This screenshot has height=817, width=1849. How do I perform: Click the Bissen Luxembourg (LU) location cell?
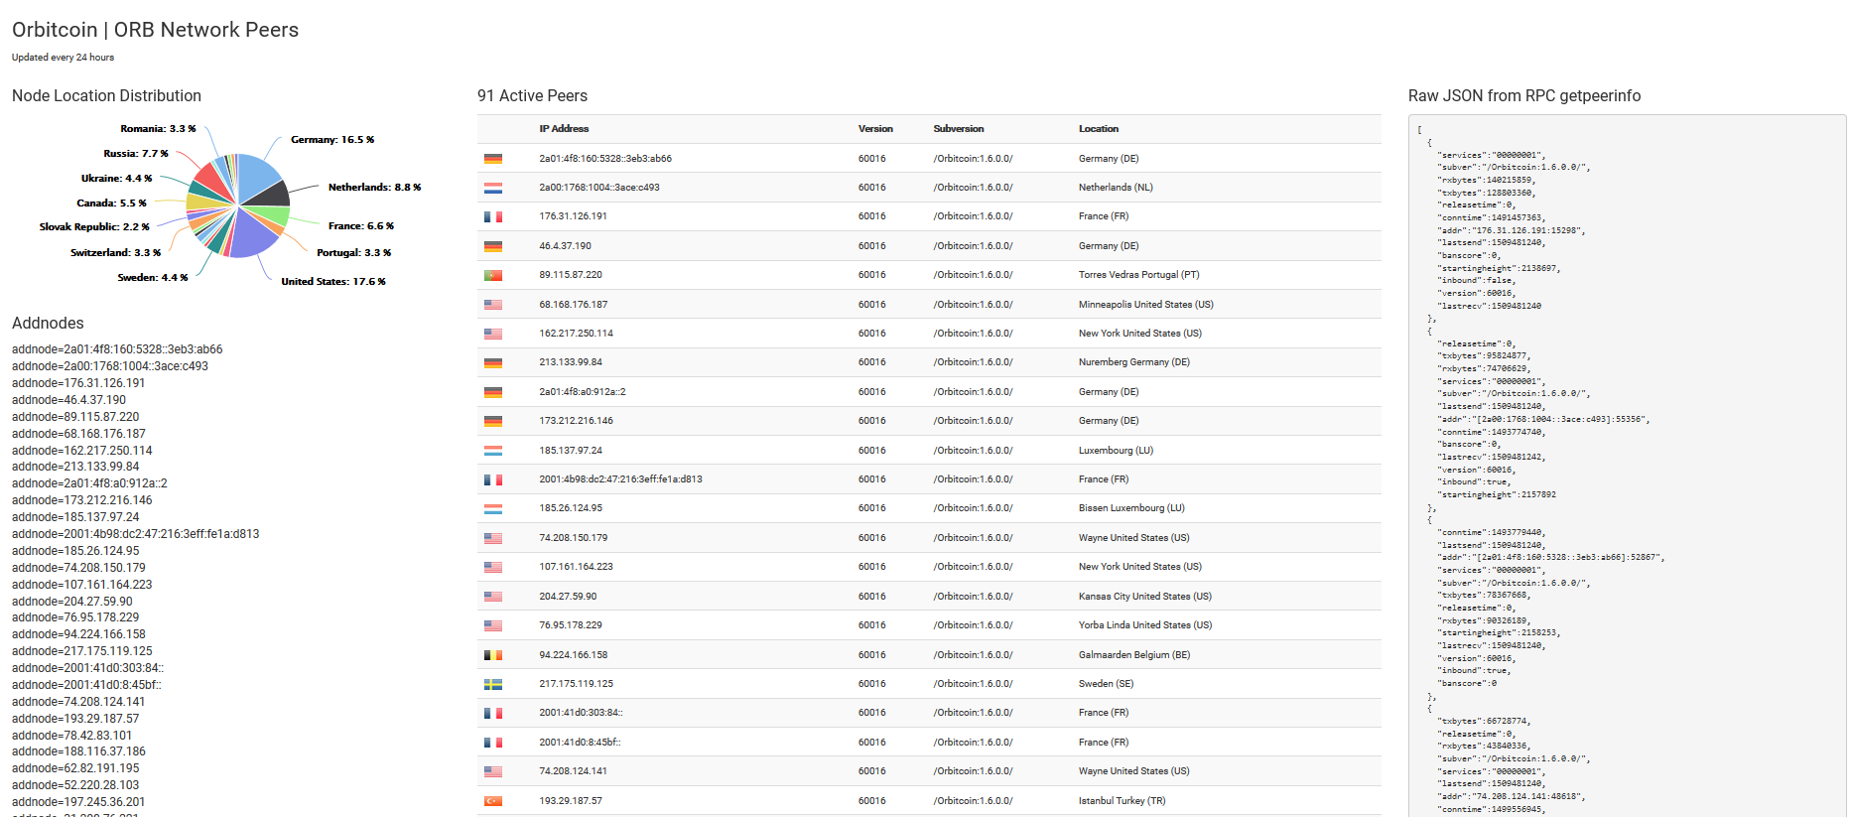(x=1131, y=508)
